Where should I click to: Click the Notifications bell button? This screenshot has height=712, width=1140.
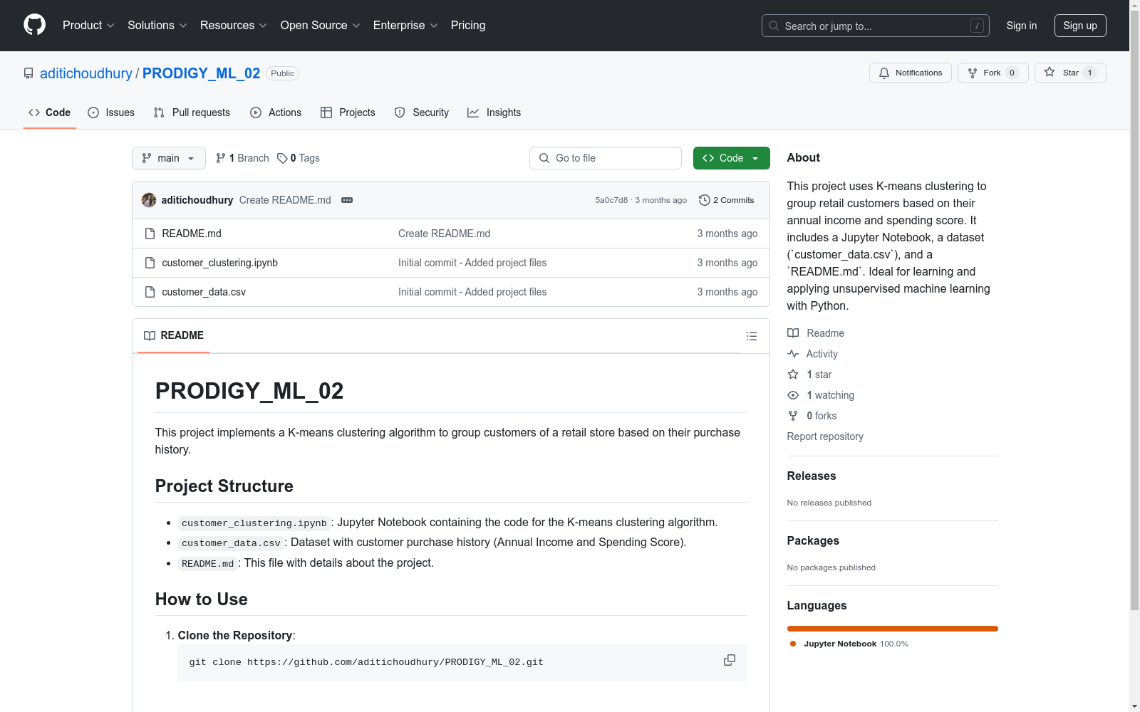pyautogui.click(x=910, y=73)
